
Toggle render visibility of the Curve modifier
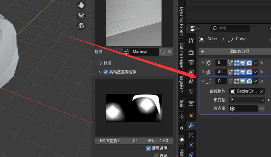pos(249,81)
